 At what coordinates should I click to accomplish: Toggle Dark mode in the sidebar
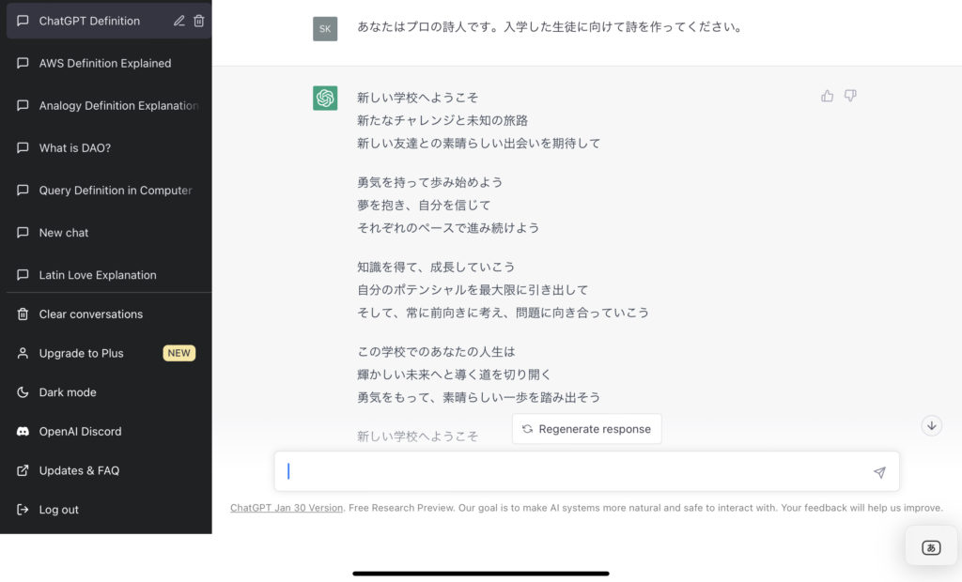[x=68, y=392]
